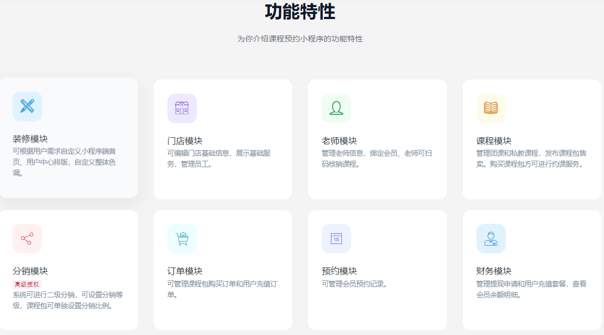
Task: Click the 分销模块 heading
Action: pyautogui.click(x=31, y=271)
